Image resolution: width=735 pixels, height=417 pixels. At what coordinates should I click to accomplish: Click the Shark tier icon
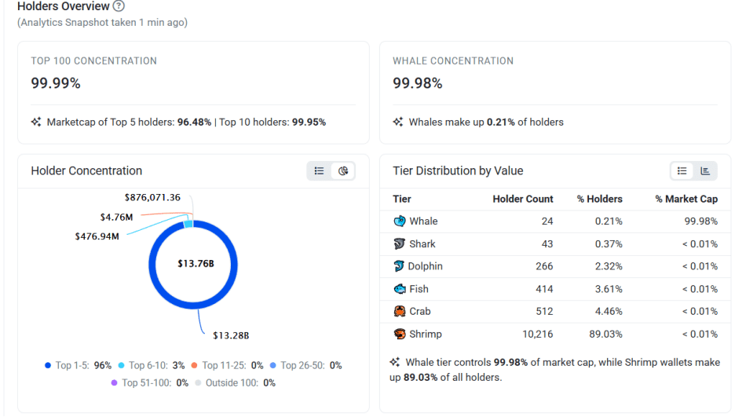tap(400, 244)
